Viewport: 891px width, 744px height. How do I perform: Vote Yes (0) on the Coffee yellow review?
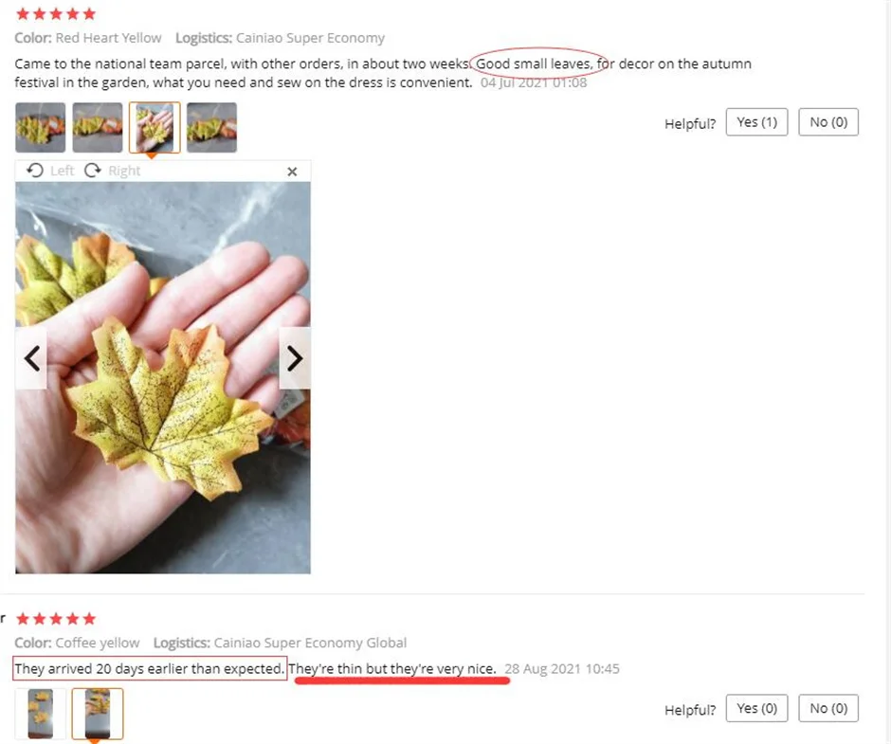click(757, 708)
